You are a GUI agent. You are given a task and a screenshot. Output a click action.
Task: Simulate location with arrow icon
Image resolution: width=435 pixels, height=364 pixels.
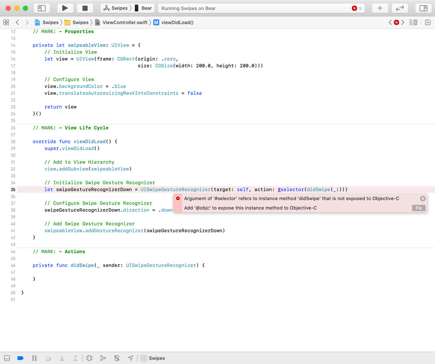coord(130,358)
